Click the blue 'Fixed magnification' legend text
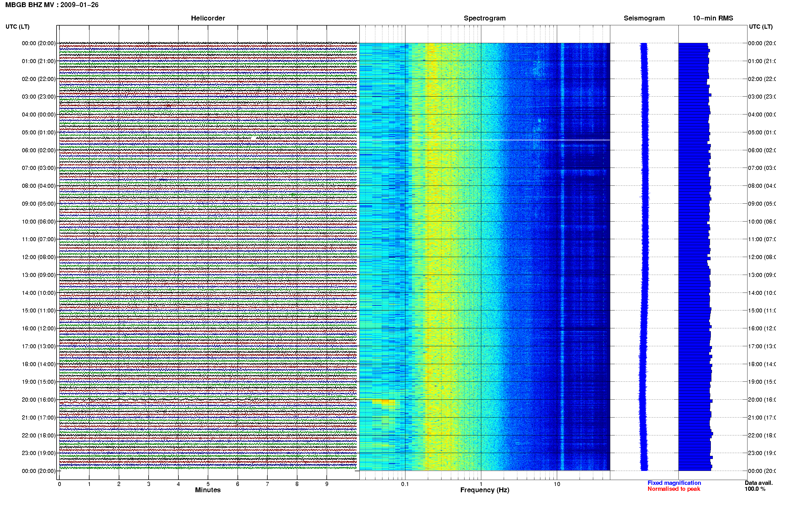808x505 pixels. point(674,483)
